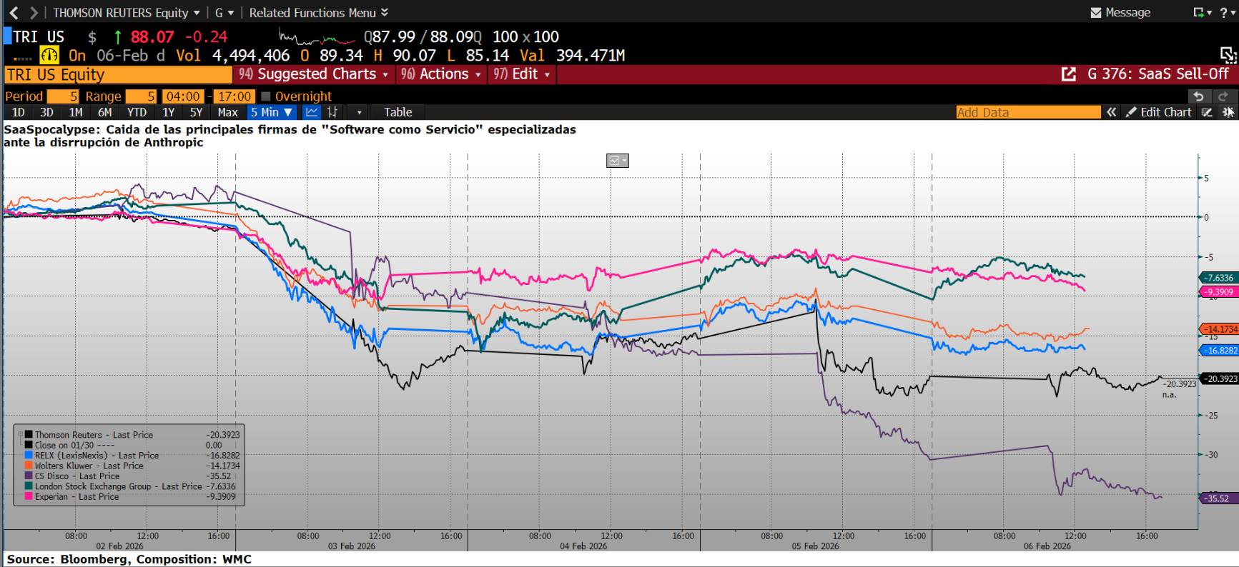Click the -16.8282 blue value tag
Image resolution: width=1239 pixels, height=567 pixels.
pyautogui.click(x=1218, y=350)
